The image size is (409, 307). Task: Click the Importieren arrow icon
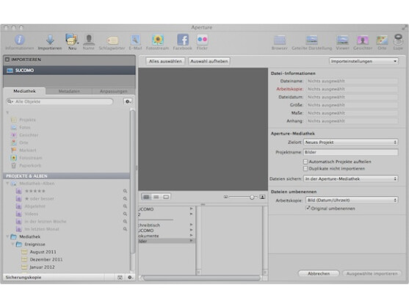(x=50, y=40)
